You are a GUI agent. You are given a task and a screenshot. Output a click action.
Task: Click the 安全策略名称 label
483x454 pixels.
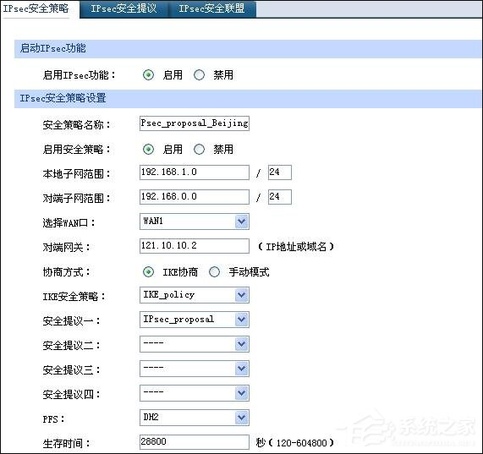tap(76, 124)
